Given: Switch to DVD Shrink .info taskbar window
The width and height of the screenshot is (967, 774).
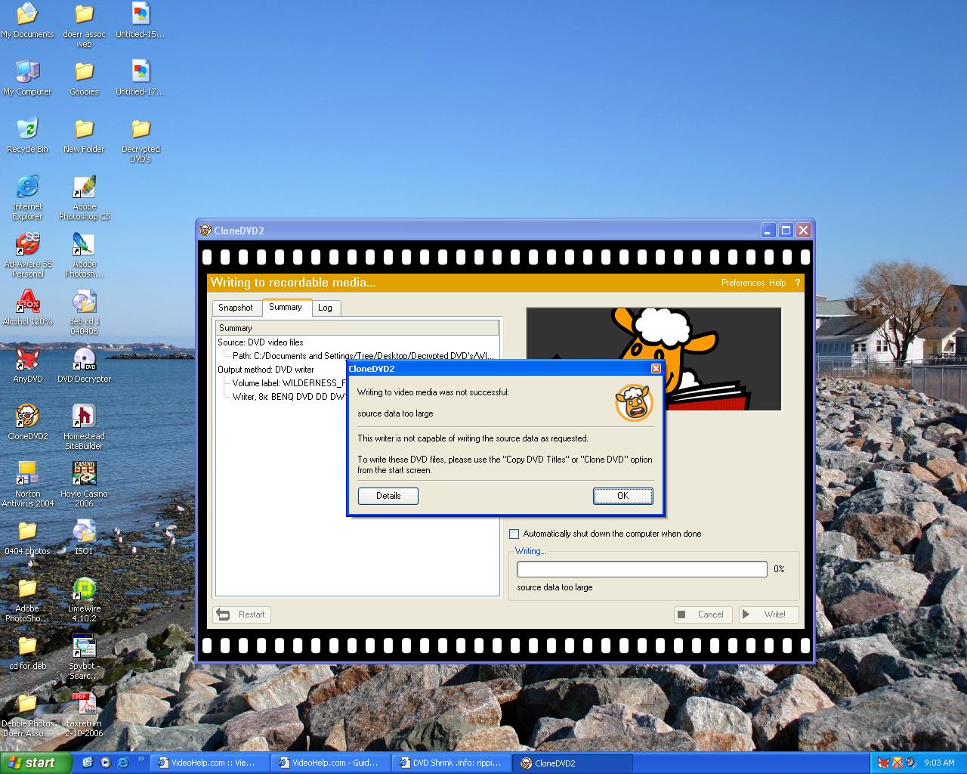Looking at the screenshot, I should (x=453, y=763).
